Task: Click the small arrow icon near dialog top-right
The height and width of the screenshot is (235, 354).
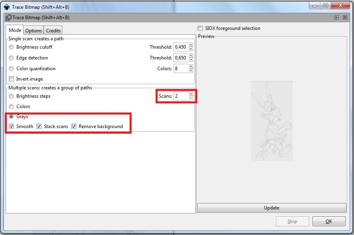Action: click(x=337, y=18)
